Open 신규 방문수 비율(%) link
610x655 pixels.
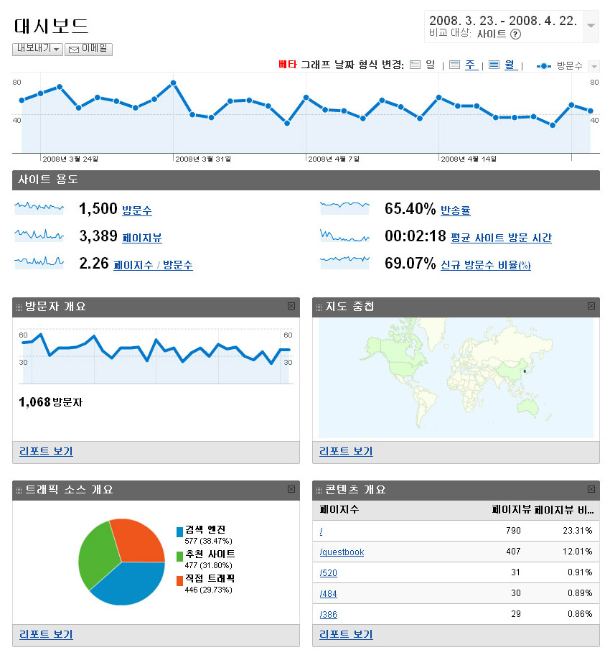pyautogui.click(x=486, y=265)
